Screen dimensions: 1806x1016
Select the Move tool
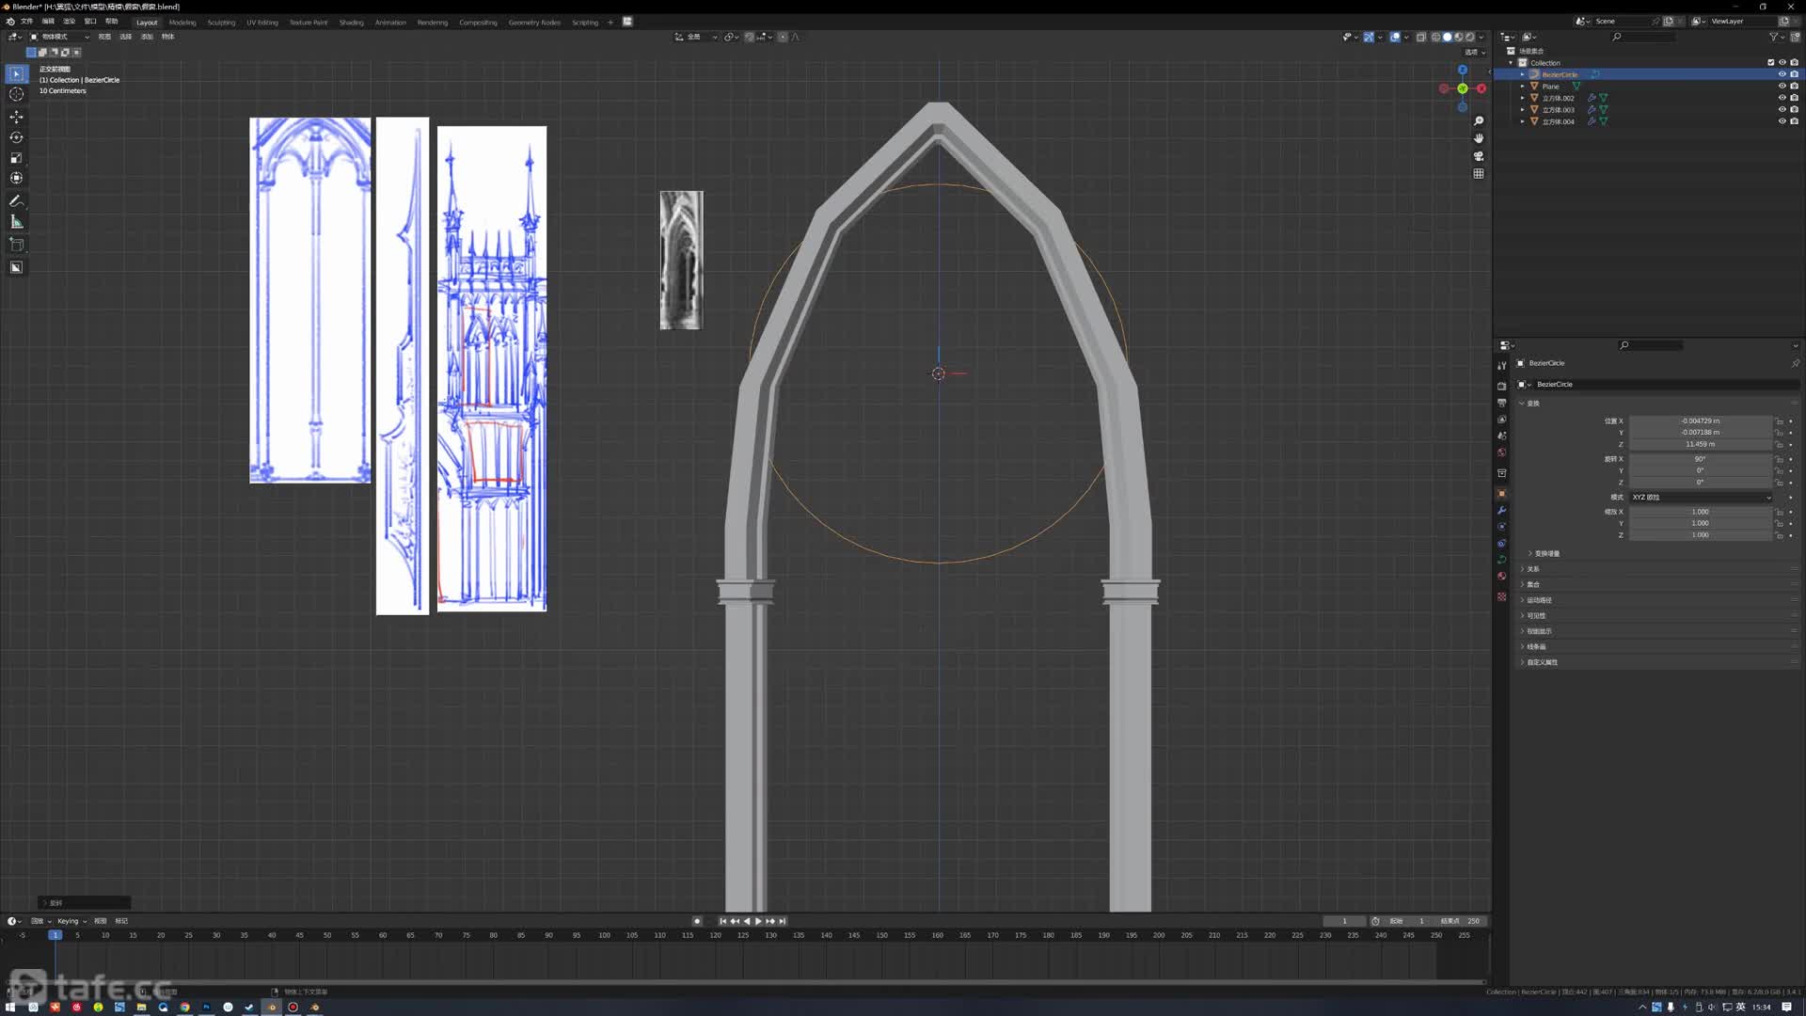(16, 117)
